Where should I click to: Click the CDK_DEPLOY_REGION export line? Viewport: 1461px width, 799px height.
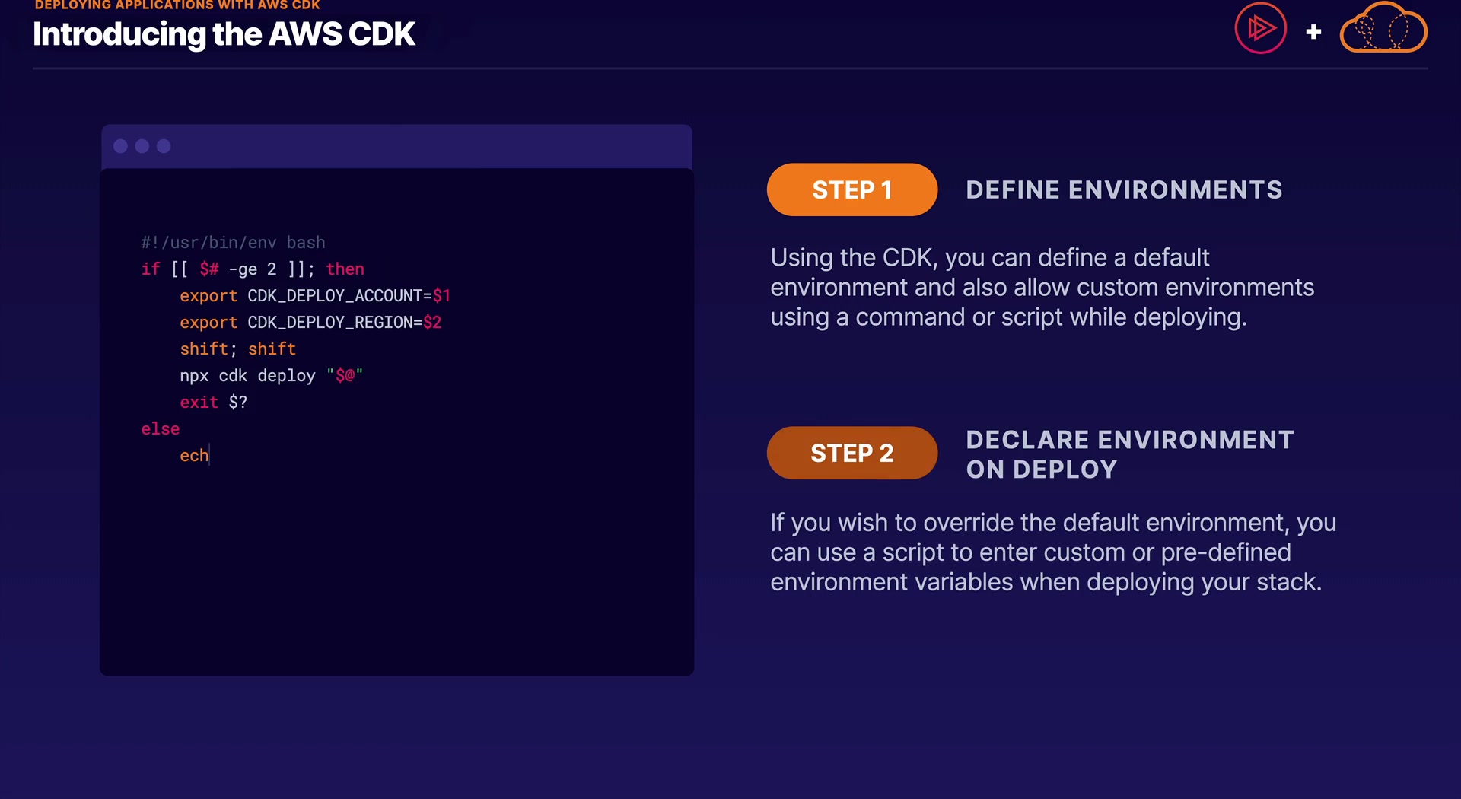pos(310,323)
